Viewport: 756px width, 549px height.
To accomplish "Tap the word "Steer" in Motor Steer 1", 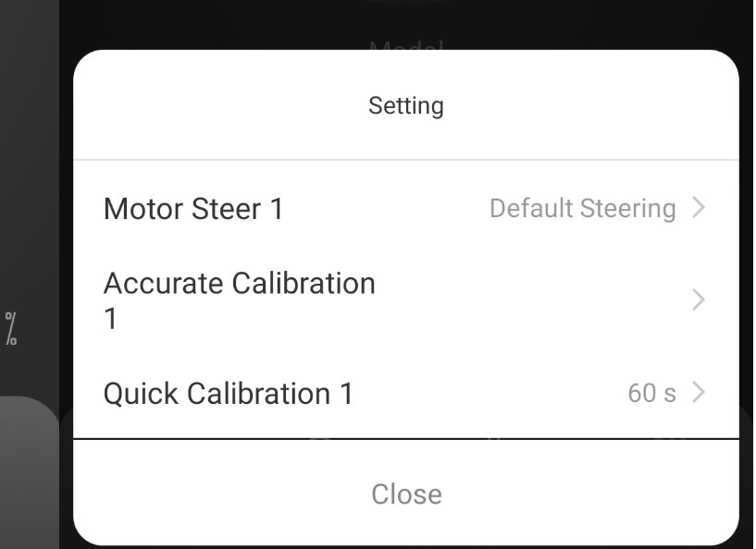I will (226, 209).
